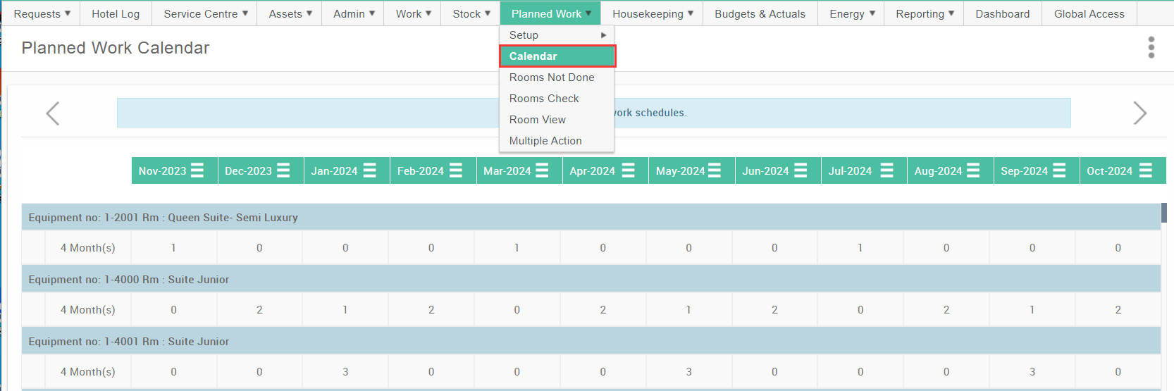Click Sep-2024 count for Equipment 1-4001
The height and width of the screenshot is (391, 1174).
click(x=1032, y=372)
